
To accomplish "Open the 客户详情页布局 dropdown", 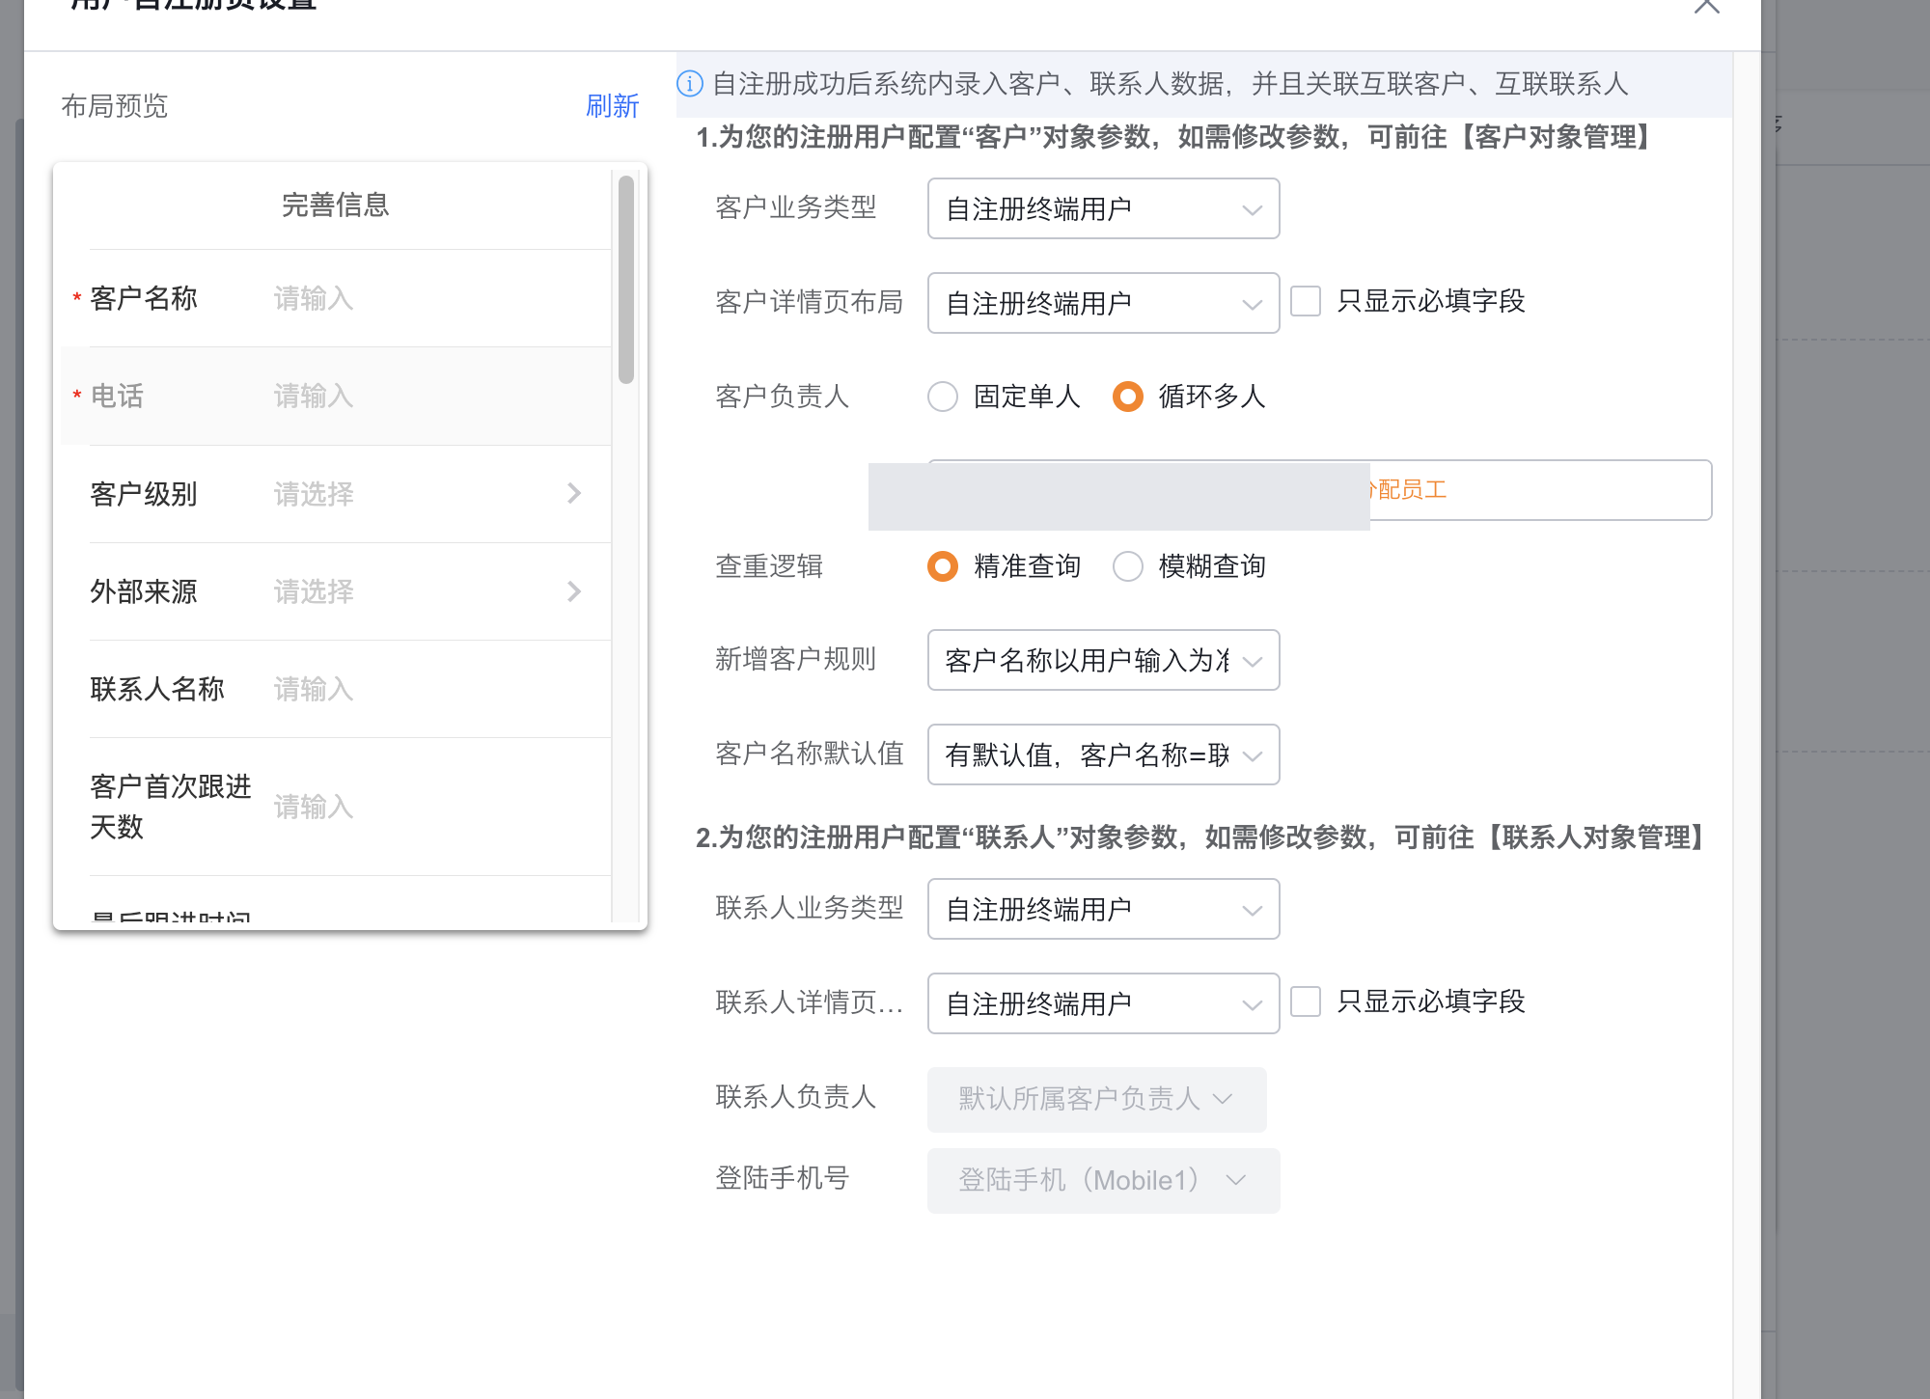I will click(x=1103, y=303).
